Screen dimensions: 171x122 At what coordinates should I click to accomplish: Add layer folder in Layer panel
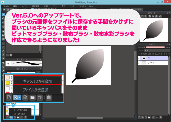pyautogui.click(x=149, y=117)
